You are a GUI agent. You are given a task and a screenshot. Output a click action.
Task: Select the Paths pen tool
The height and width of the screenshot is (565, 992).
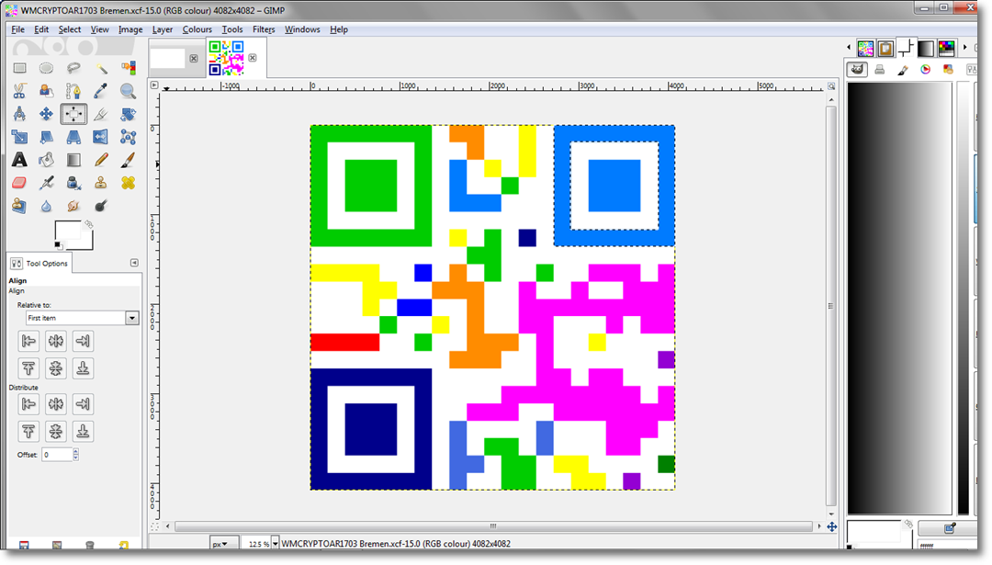73,91
